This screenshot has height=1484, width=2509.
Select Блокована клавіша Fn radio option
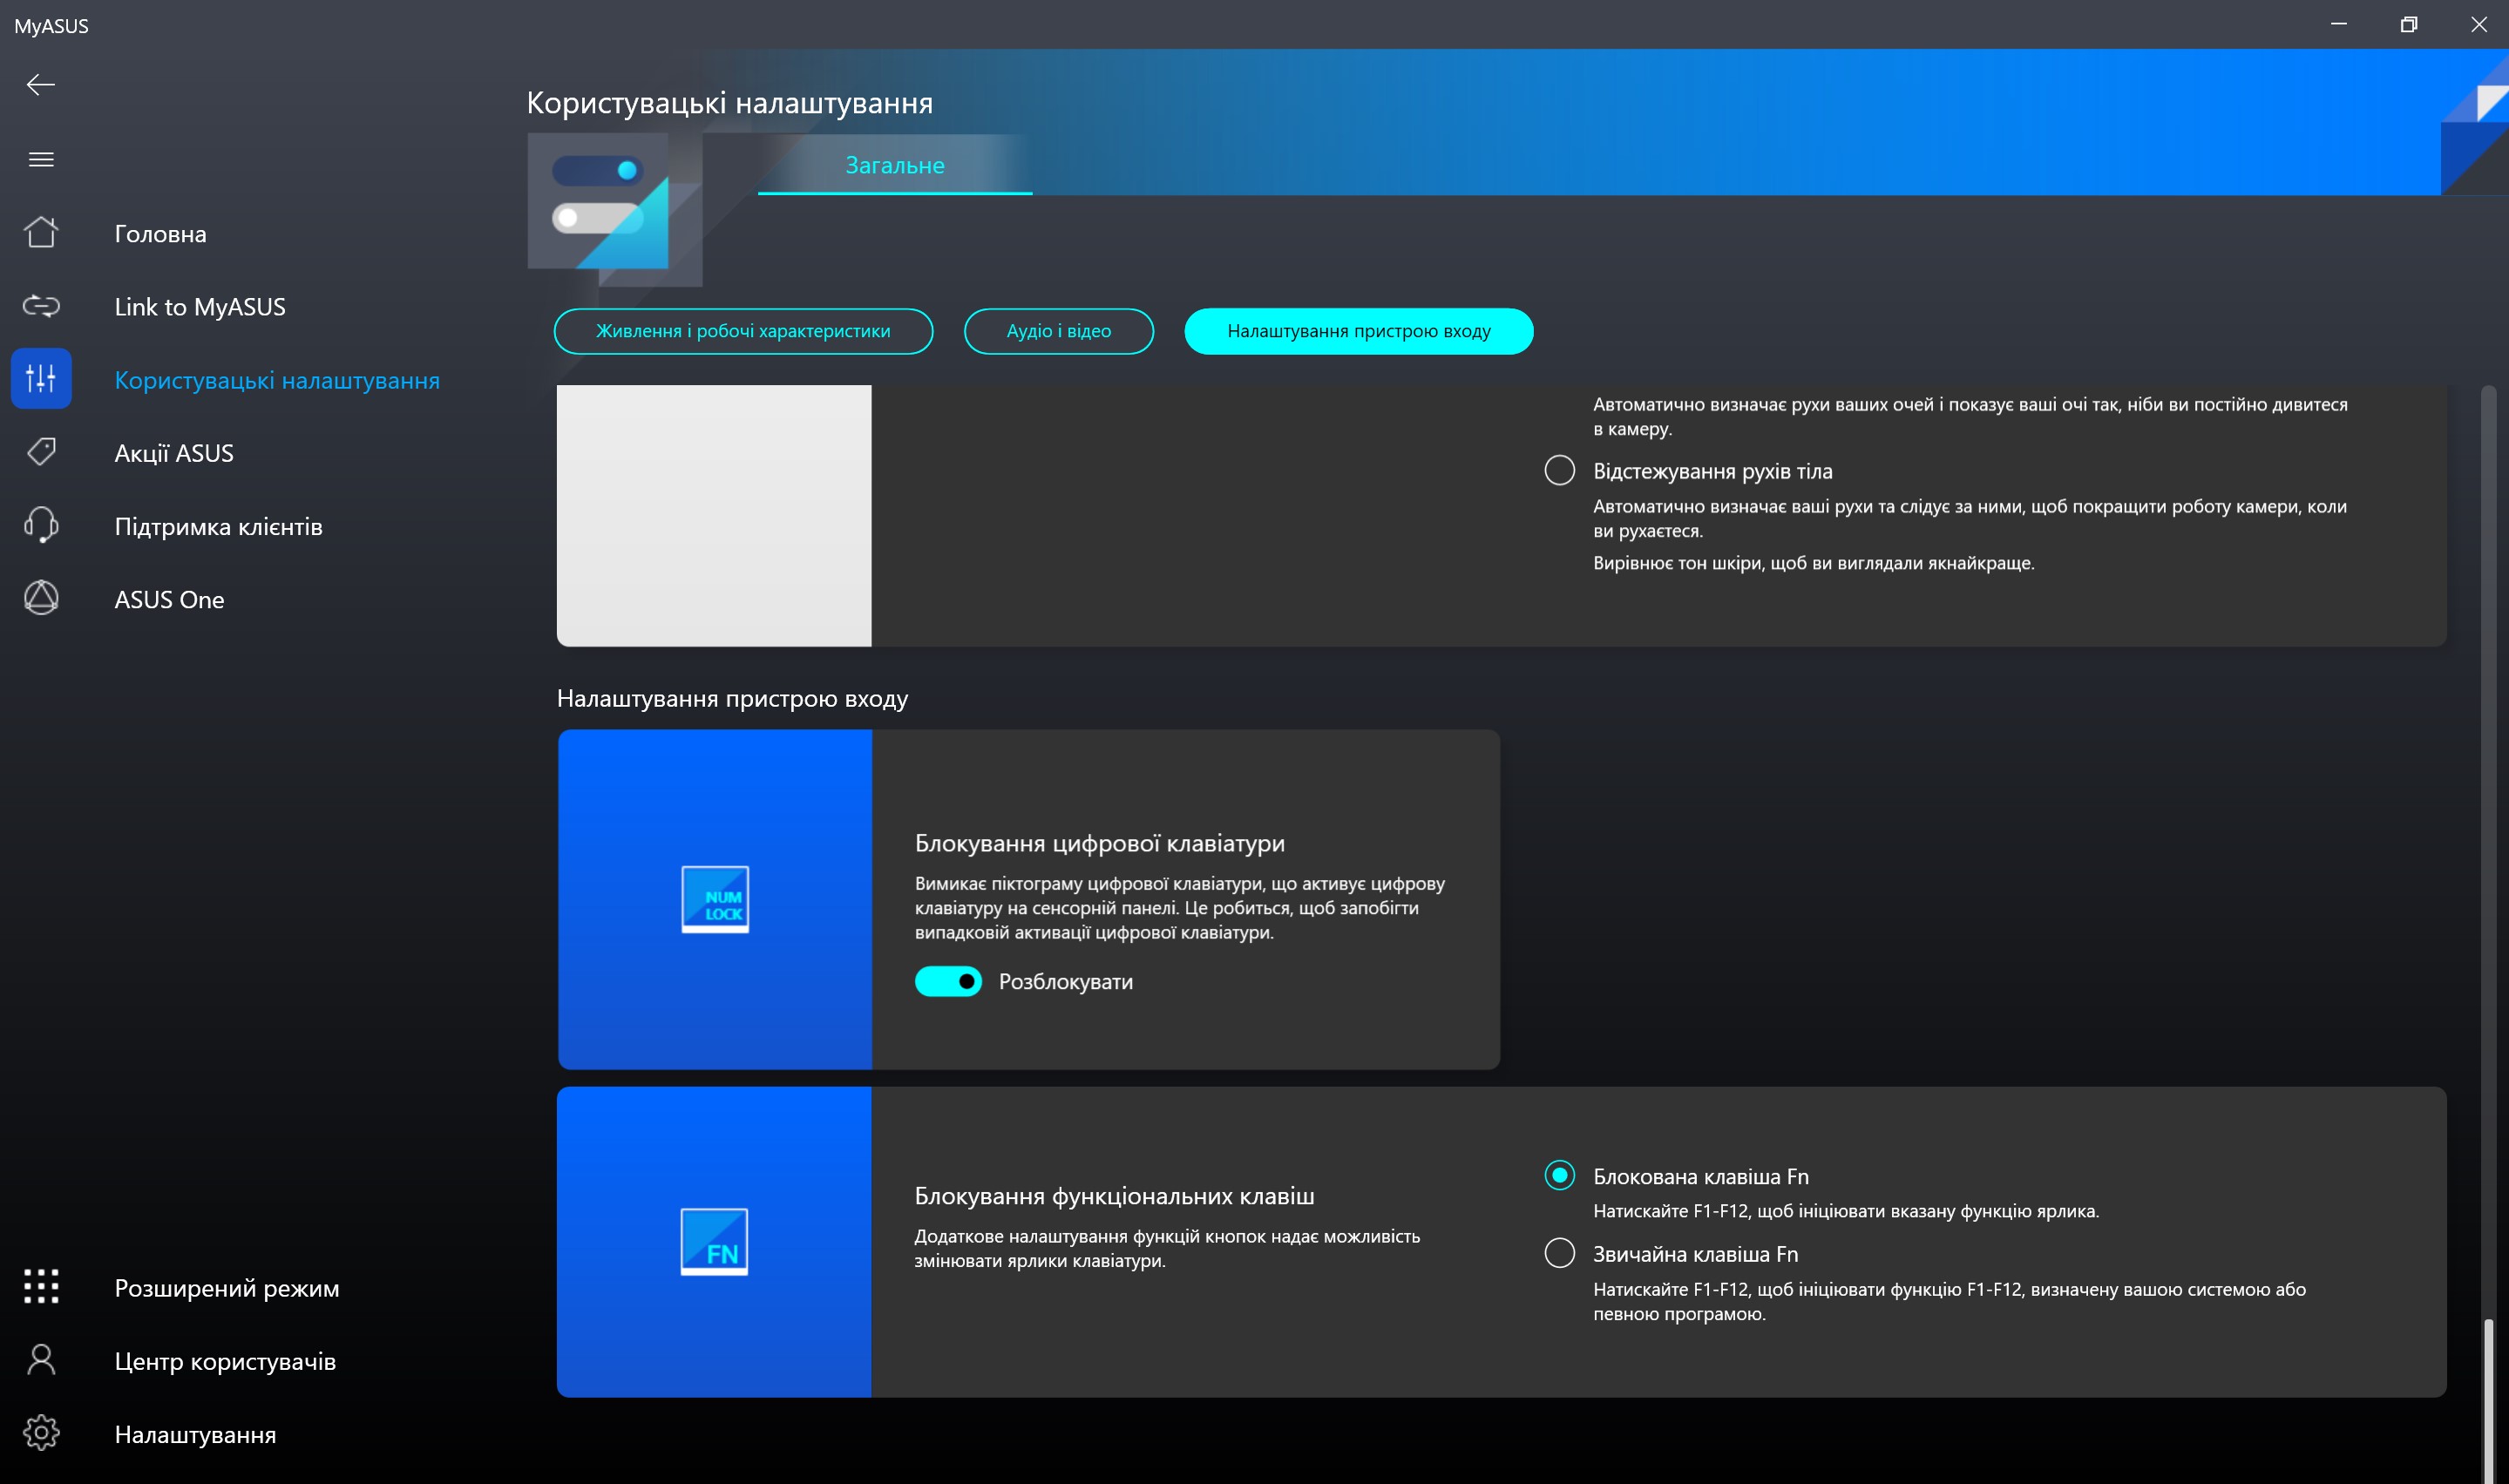point(1559,1175)
